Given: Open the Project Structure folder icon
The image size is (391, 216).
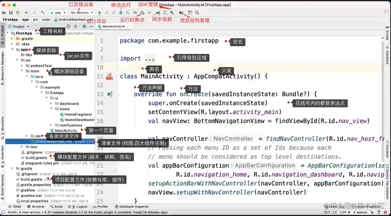Looking at the screenshot, I should [x=181, y=13].
